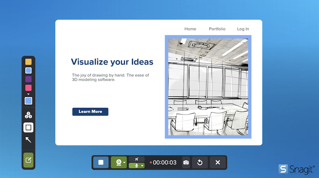Toggle the green screen draw button
Image resolution: width=319 pixels, height=178 pixels.
pyautogui.click(x=28, y=160)
